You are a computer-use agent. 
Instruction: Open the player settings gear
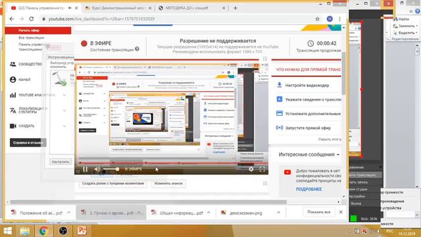pyautogui.click(x=251, y=169)
